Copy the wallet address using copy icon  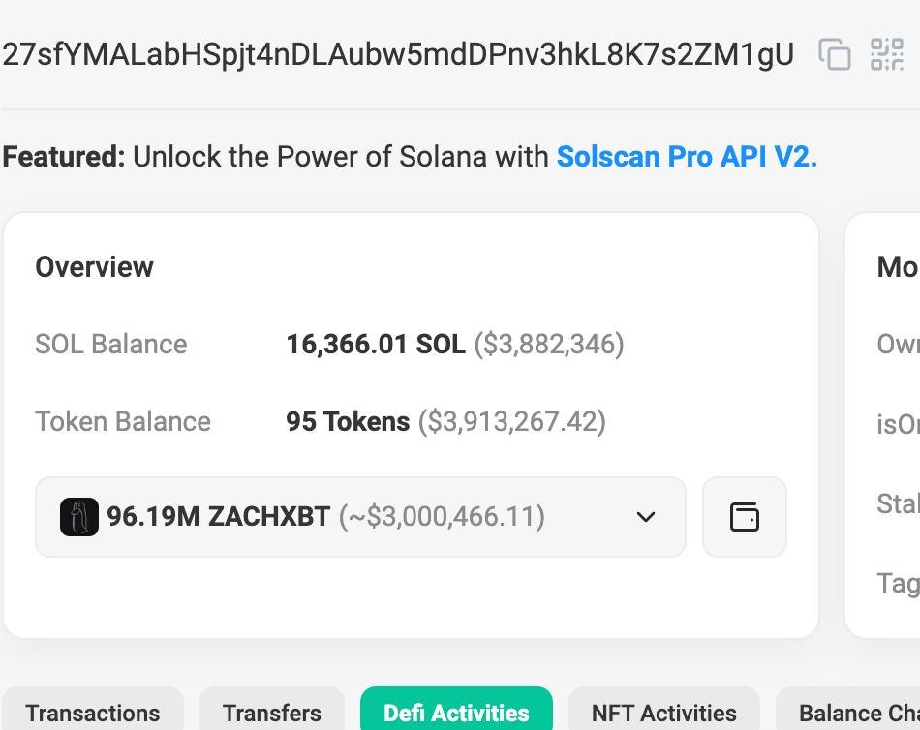pos(834,54)
